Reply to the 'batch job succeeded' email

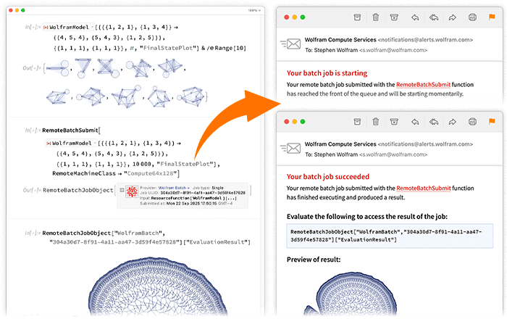coord(415,122)
